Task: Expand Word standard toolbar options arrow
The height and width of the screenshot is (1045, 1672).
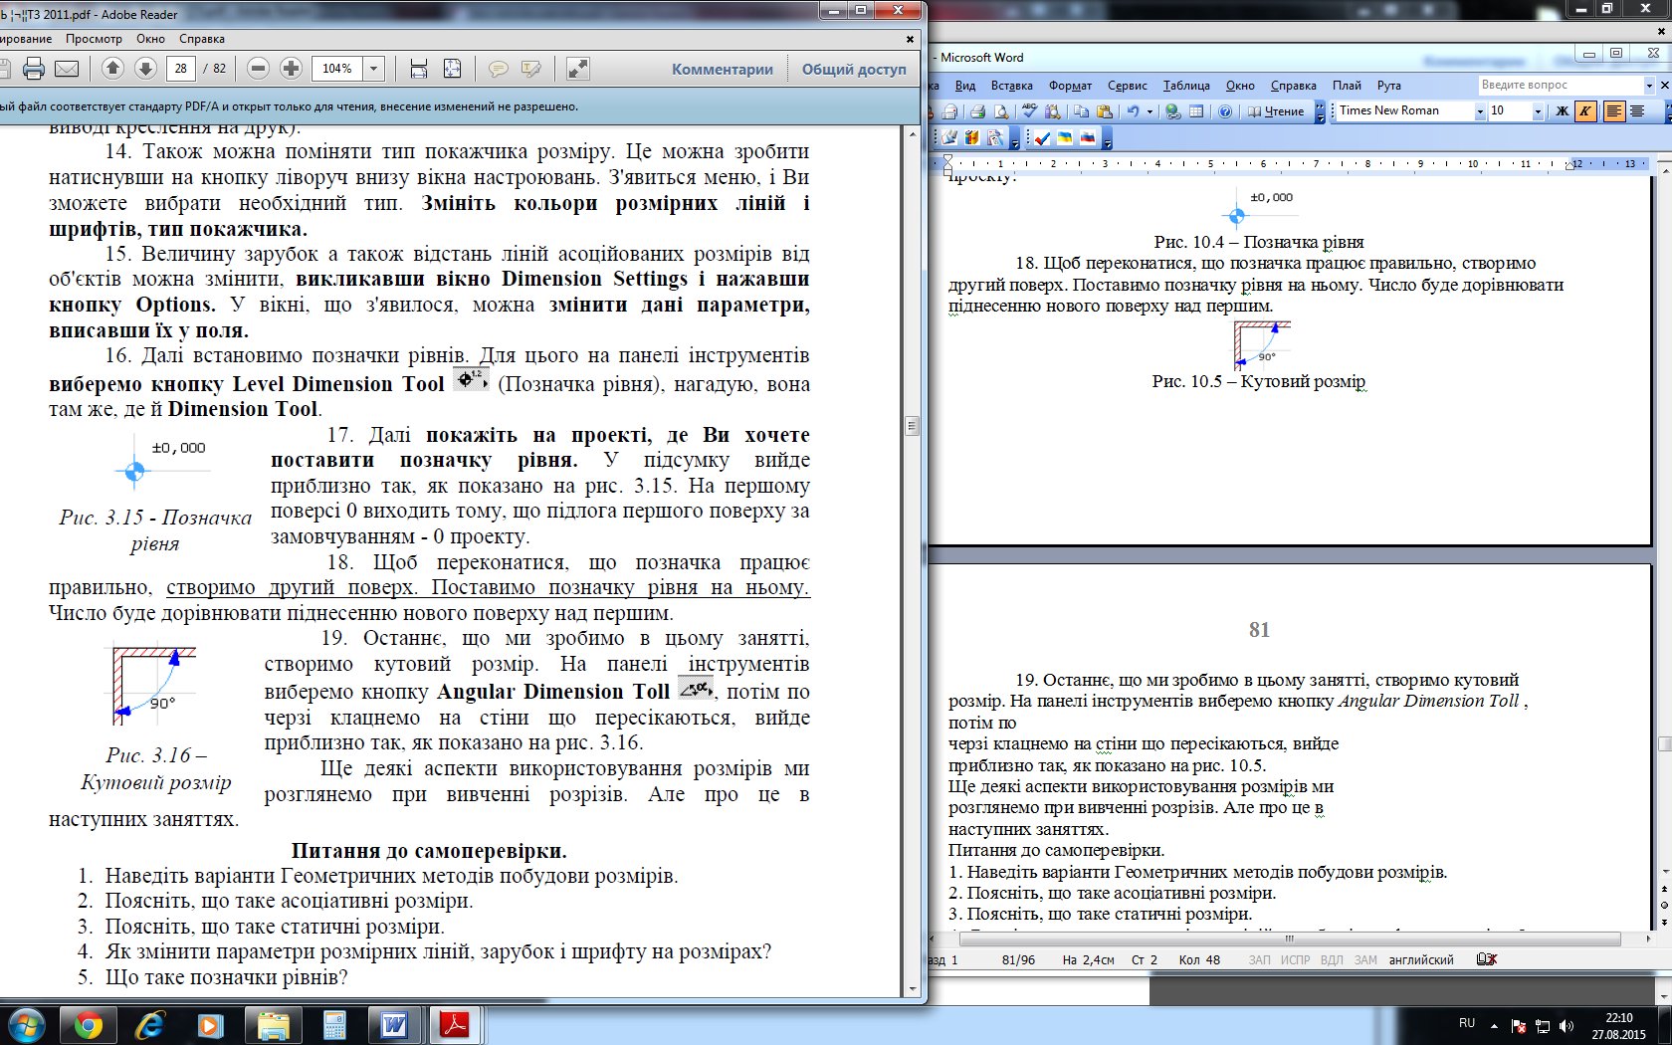Action: [x=1321, y=111]
